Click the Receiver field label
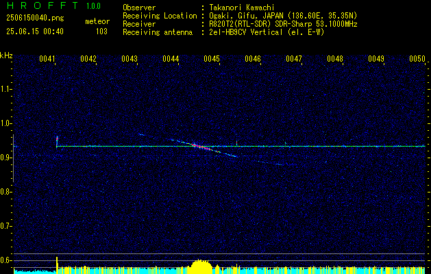431x274 pixels. click(139, 24)
